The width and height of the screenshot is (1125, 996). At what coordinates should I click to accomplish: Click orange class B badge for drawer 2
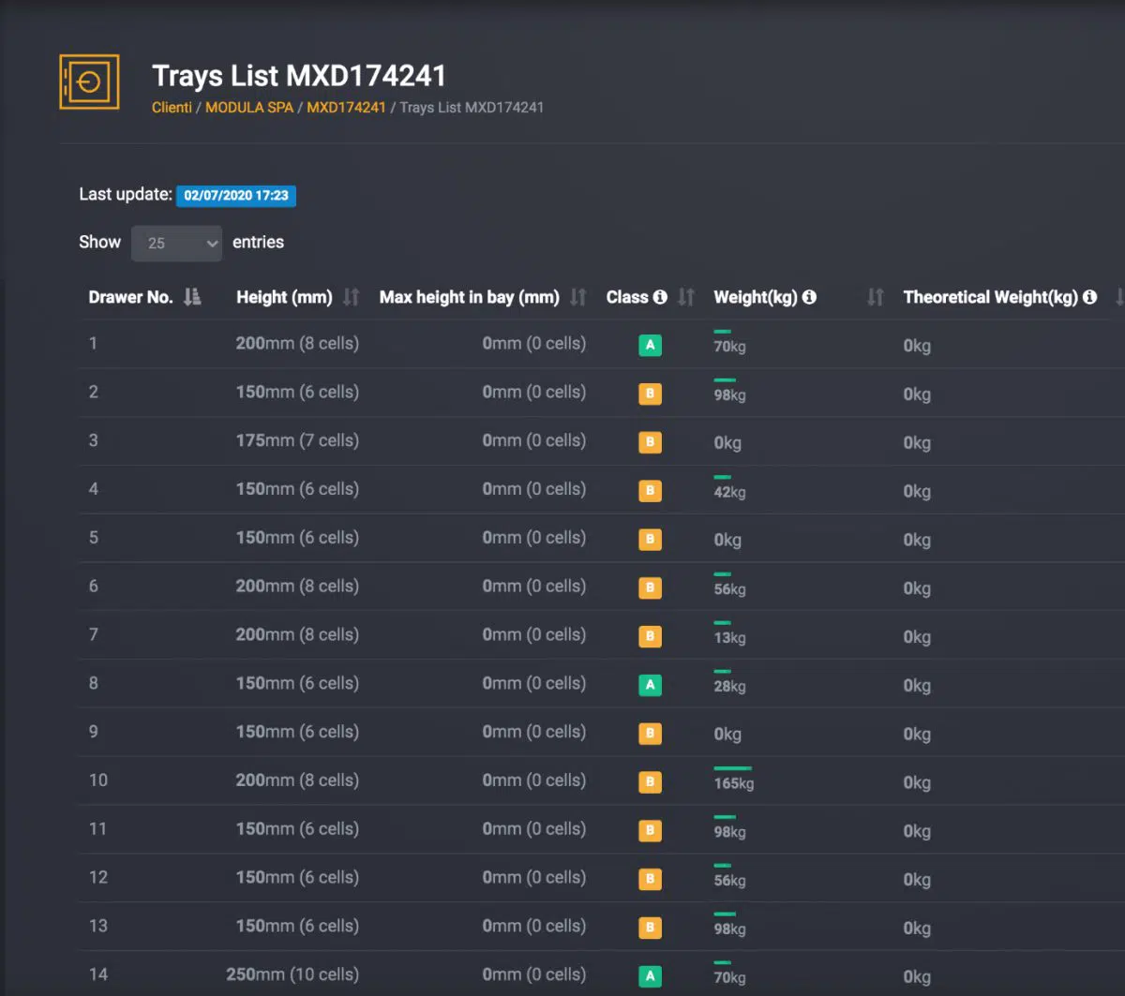coord(650,394)
